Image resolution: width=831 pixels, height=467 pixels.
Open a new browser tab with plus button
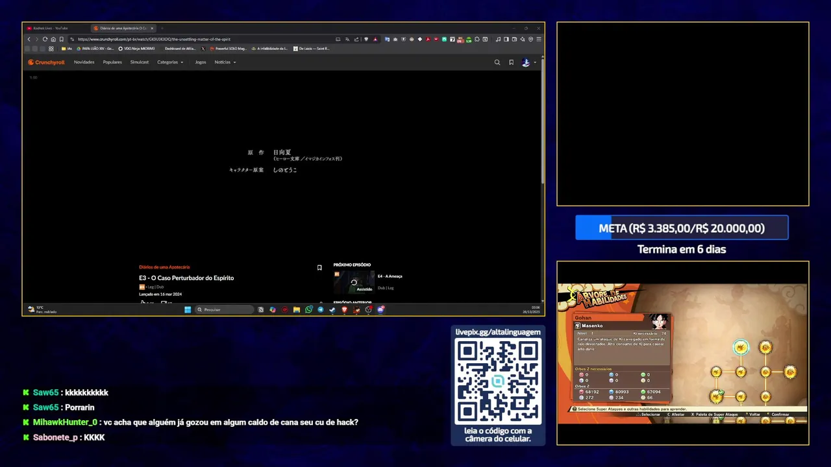[162, 28]
